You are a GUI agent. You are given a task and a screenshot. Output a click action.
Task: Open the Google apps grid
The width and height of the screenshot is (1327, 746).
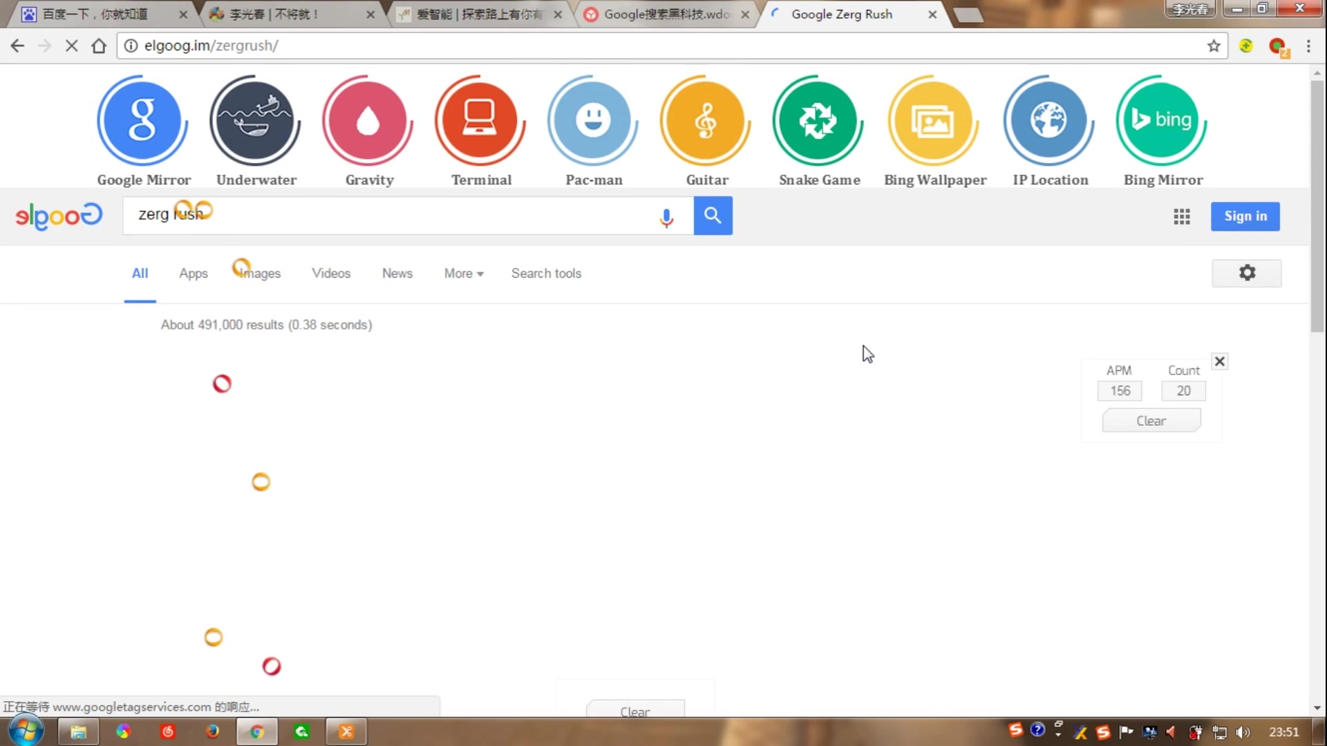pyautogui.click(x=1182, y=217)
